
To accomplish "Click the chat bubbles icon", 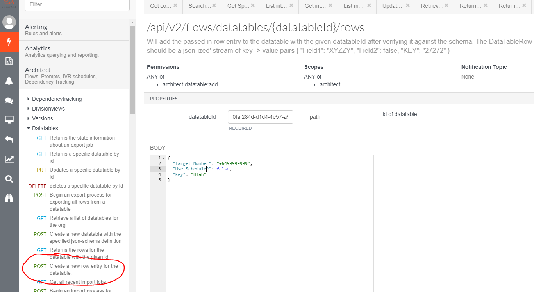I will pyautogui.click(x=9, y=100).
